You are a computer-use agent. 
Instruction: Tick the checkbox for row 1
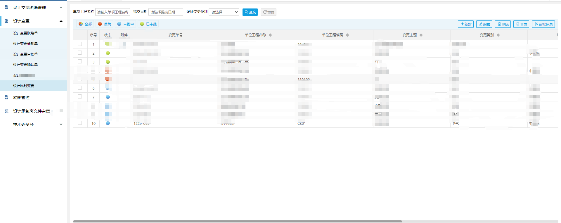tap(80, 44)
